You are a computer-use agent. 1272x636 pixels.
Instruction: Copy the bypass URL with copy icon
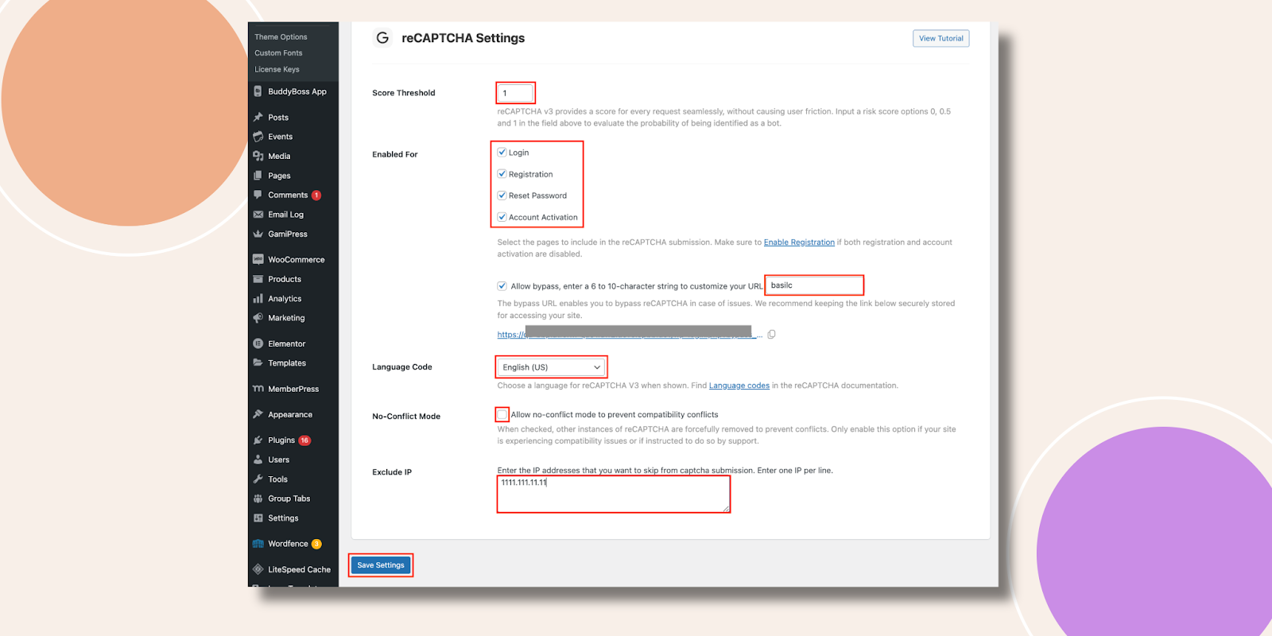point(771,335)
